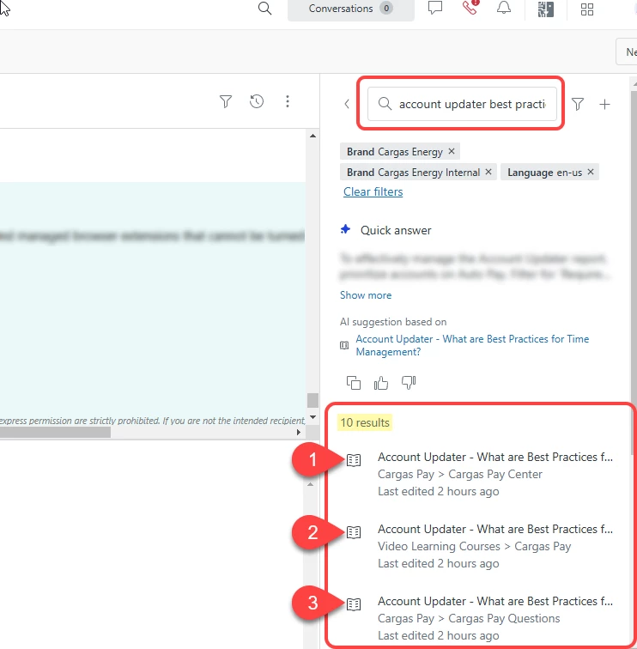The image size is (637, 649).
Task: Give thumbs up to quick answer
Action: [381, 383]
